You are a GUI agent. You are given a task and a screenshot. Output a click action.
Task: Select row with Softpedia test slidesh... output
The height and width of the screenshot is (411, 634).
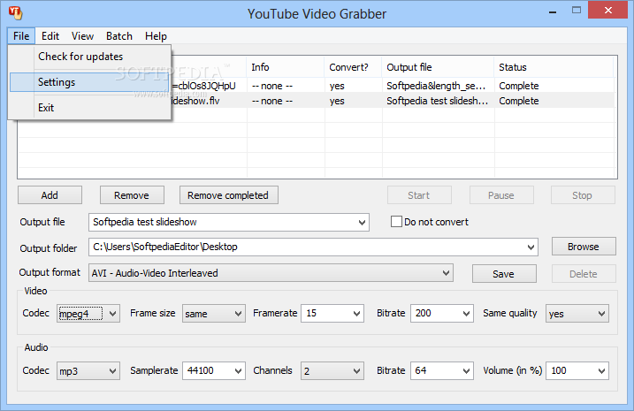pos(393,101)
